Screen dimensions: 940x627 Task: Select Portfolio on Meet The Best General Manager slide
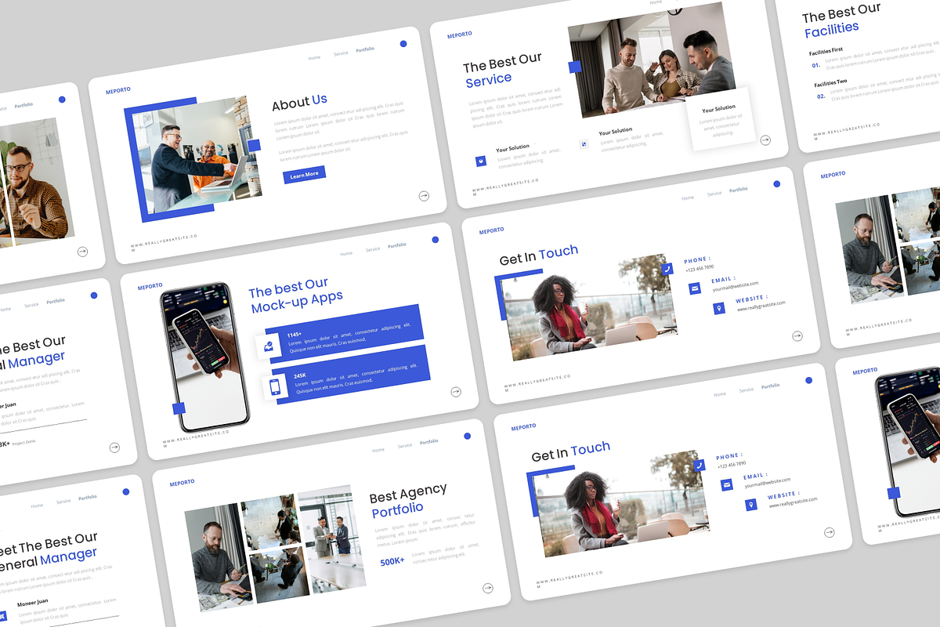88,497
